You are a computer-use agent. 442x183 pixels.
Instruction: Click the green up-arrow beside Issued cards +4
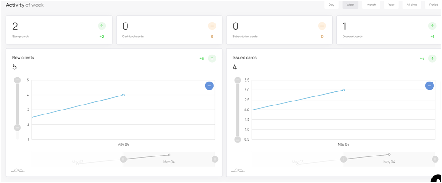[432, 59]
